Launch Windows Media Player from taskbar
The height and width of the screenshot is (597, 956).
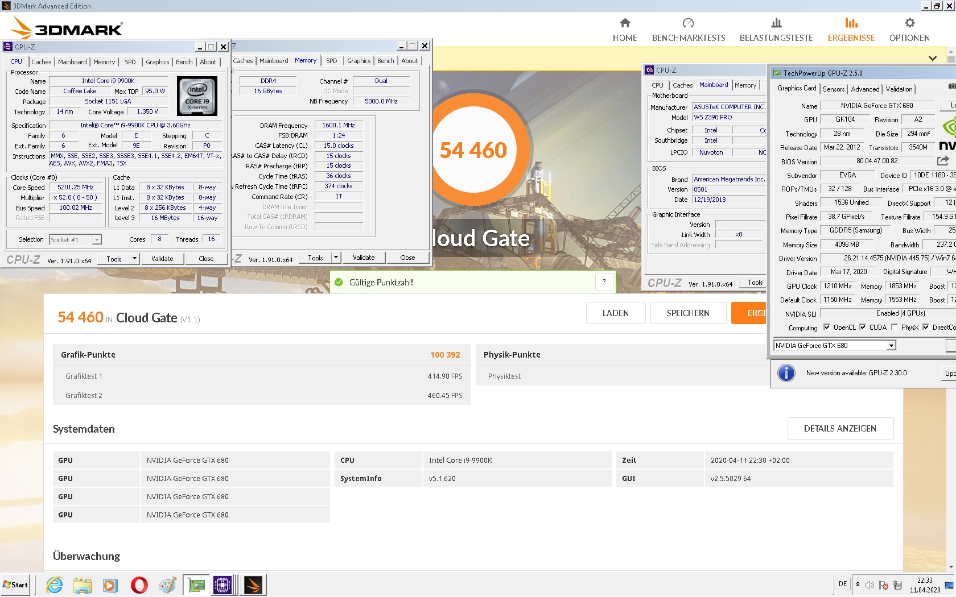(x=110, y=585)
